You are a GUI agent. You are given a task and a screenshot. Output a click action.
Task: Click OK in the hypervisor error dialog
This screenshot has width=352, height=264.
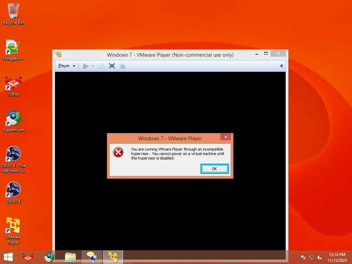pos(214,169)
